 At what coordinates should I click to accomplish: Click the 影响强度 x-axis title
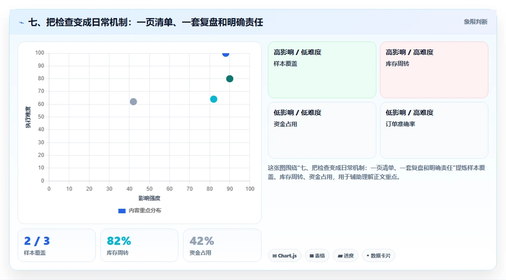pos(150,198)
